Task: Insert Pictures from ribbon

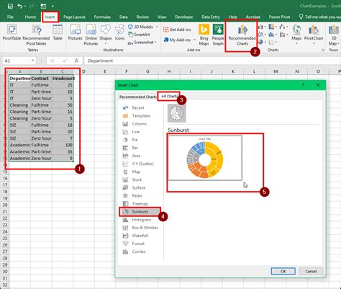Action: click(75, 32)
